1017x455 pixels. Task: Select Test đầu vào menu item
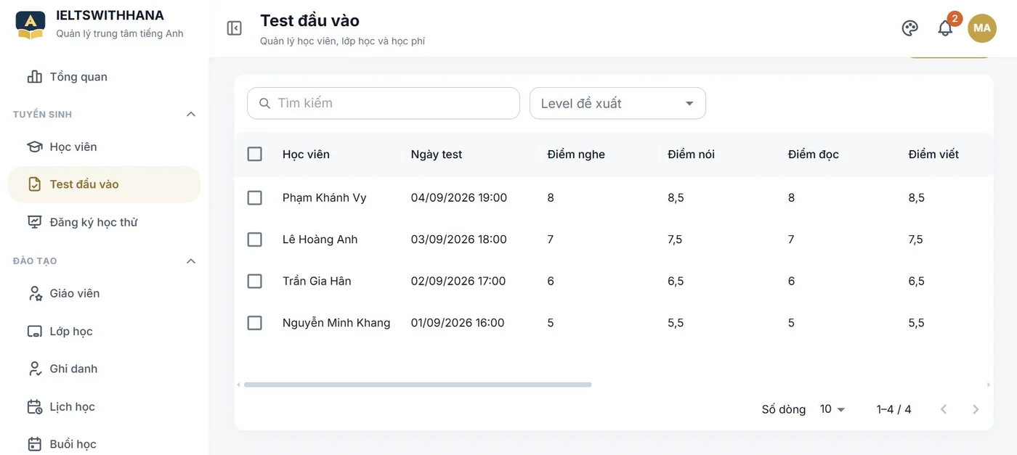click(x=104, y=184)
